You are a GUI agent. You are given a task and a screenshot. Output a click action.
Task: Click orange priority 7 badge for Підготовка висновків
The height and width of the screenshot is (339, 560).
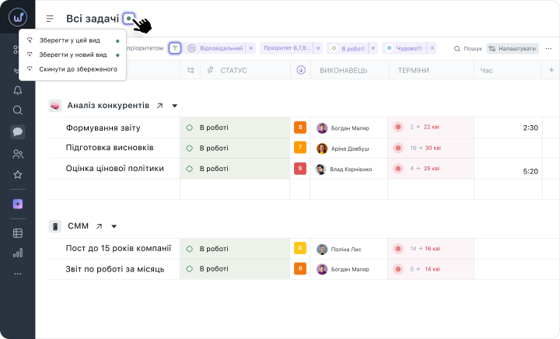[299, 148]
